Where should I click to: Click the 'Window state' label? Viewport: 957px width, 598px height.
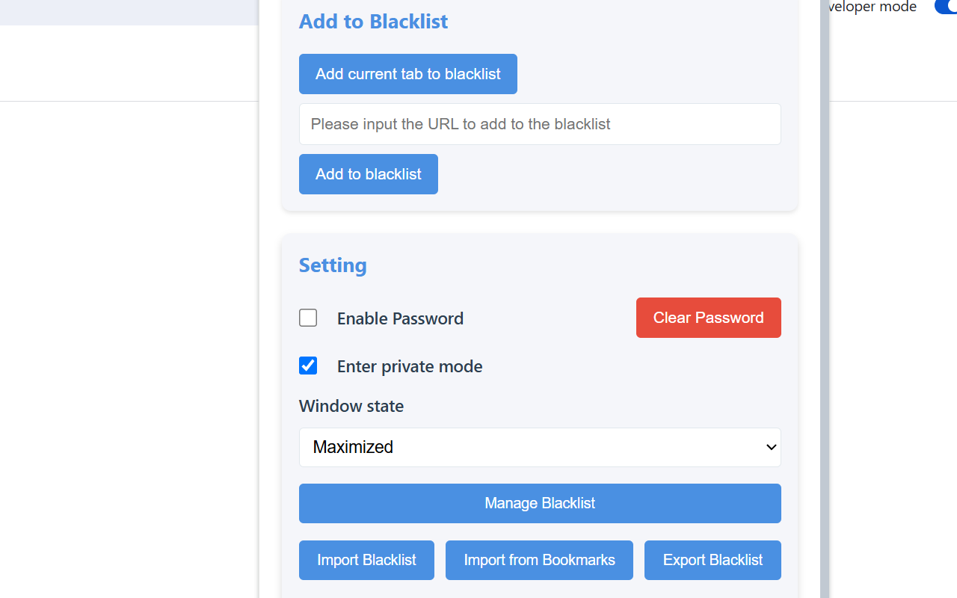351,406
